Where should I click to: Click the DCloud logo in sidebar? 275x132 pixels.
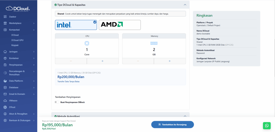18,9
